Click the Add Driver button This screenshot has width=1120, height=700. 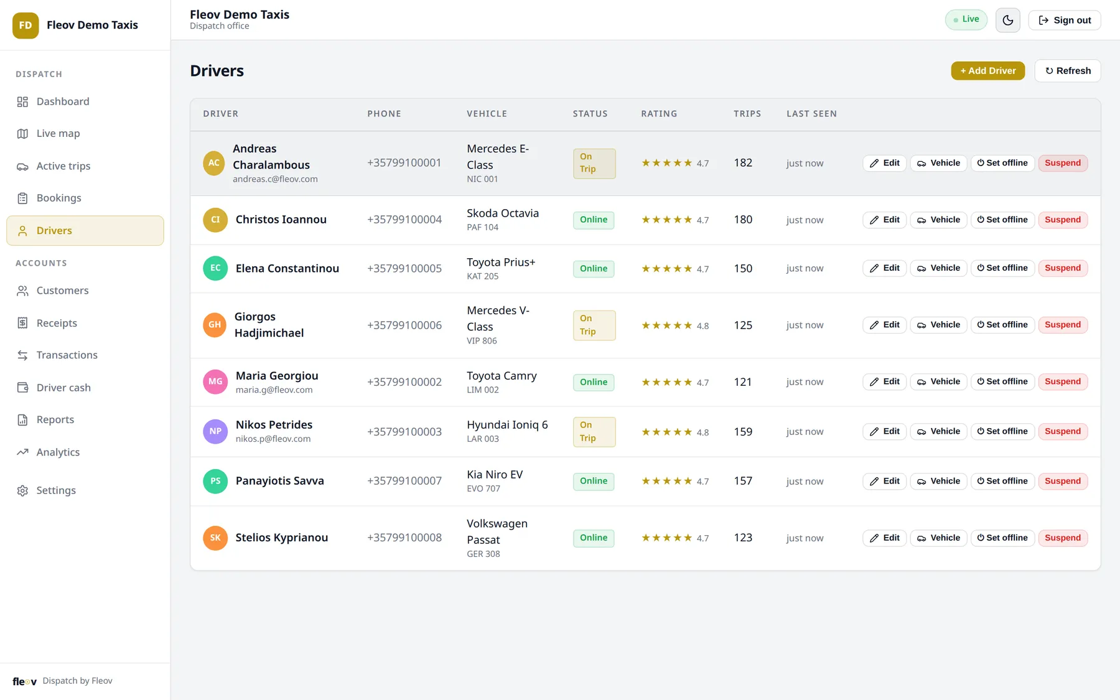click(987, 71)
